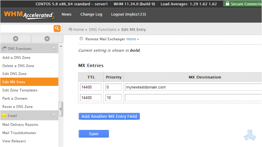The image size is (262, 147).
Task: Click the DNS Functions section icon
Action: [4, 49]
